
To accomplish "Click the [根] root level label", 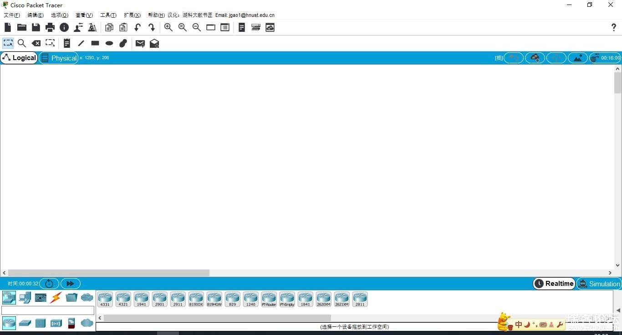I will [x=499, y=58].
